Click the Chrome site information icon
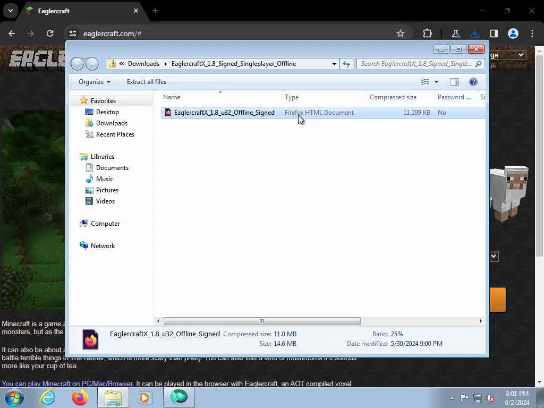This screenshot has width=544, height=408. 72,33
